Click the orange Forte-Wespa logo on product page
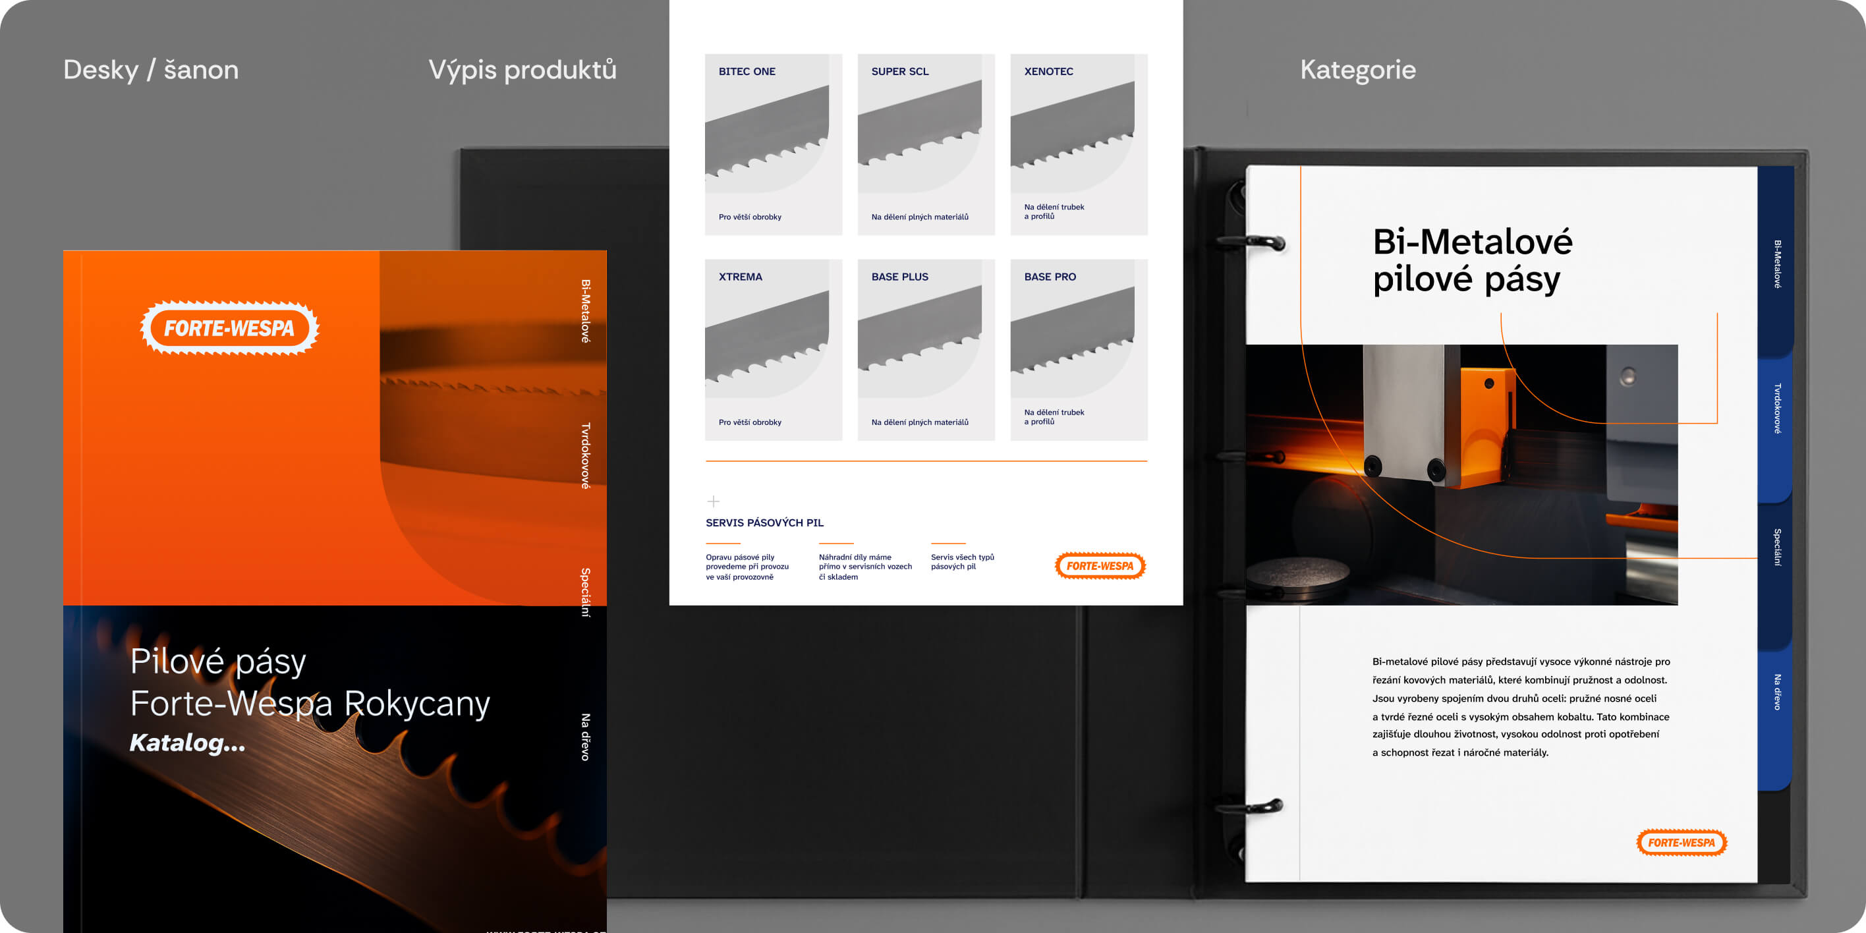This screenshot has height=933, width=1866. 1100,566
